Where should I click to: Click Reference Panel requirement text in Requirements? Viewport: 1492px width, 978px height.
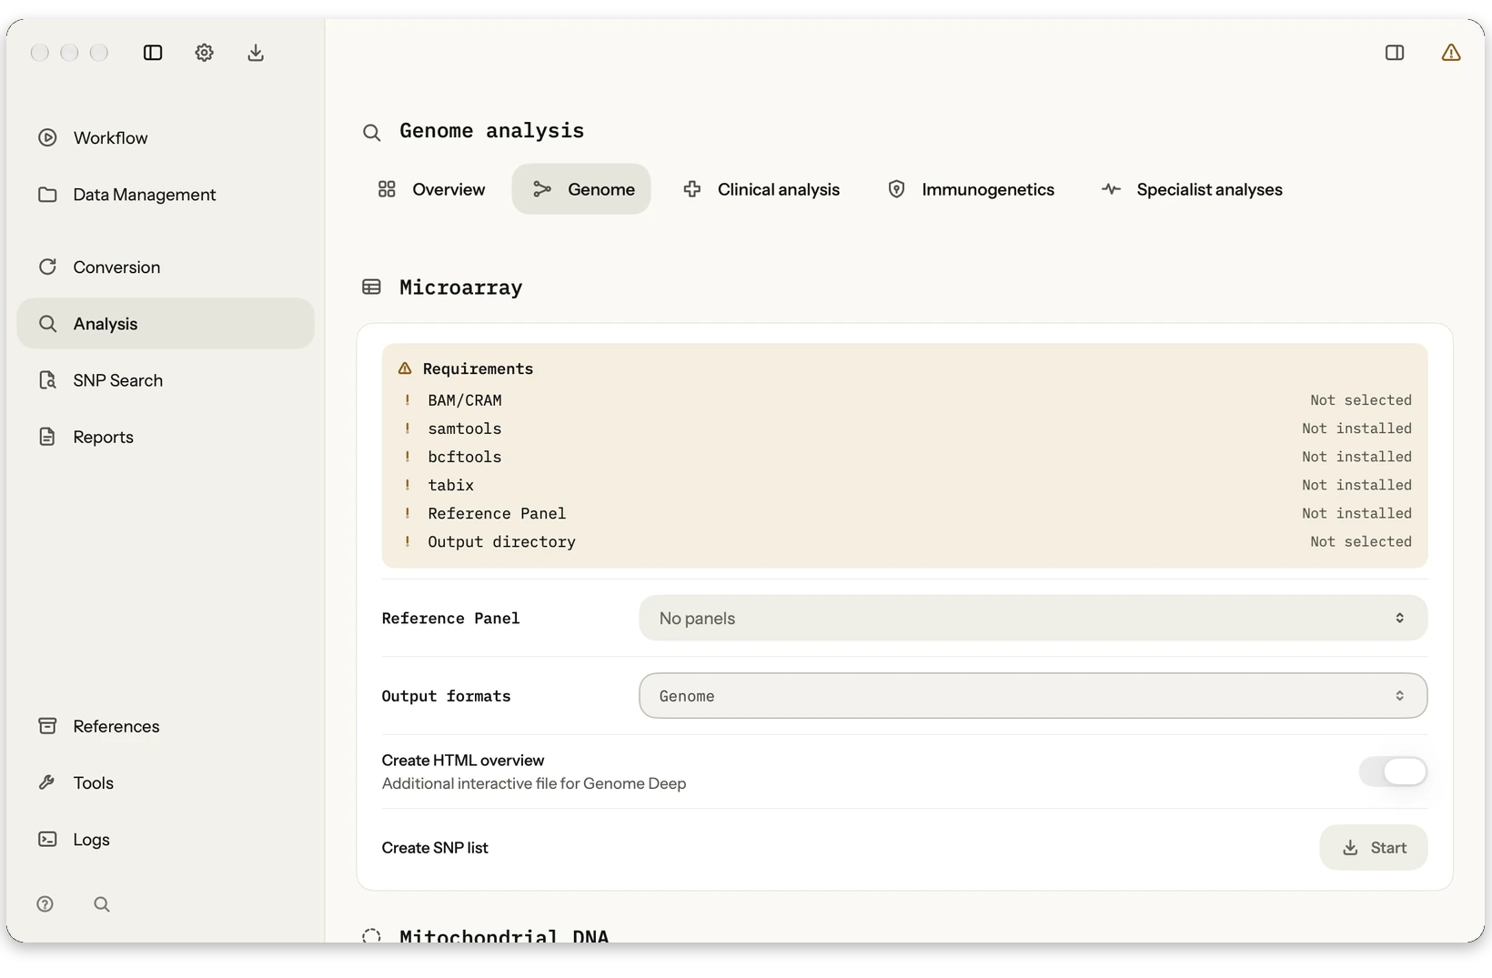(497, 513)
